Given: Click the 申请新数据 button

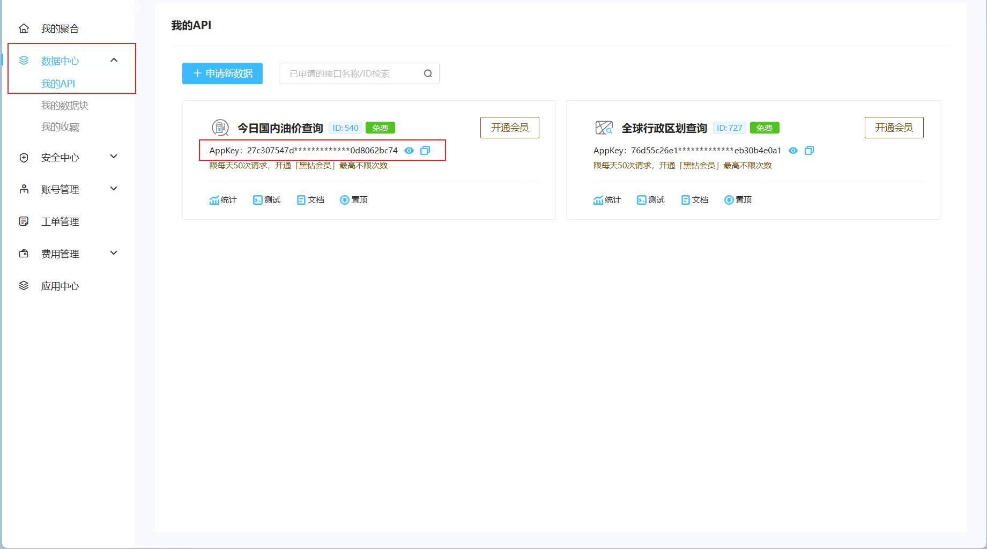Looking at the screenshot, I should [222, 73].
